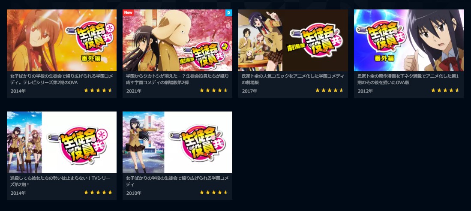The height and width of the screenshot is (211, 471).
Task: Open description starting 学園からタカトシが消えた
Action: pyautogui.click(x=177, y=79)
